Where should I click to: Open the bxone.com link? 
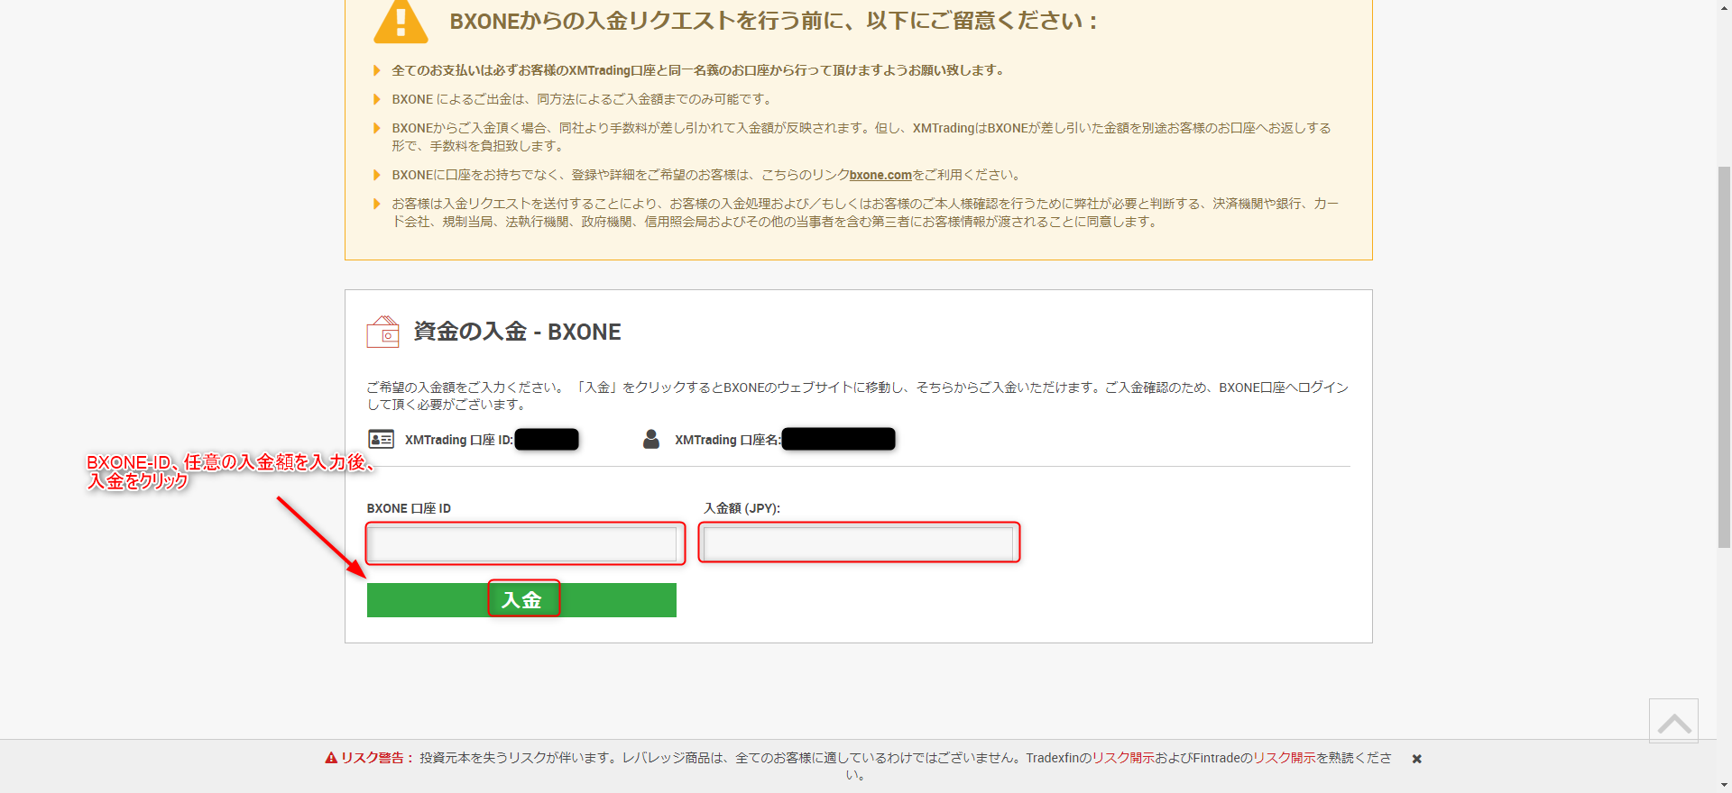(x=880, y=175)
